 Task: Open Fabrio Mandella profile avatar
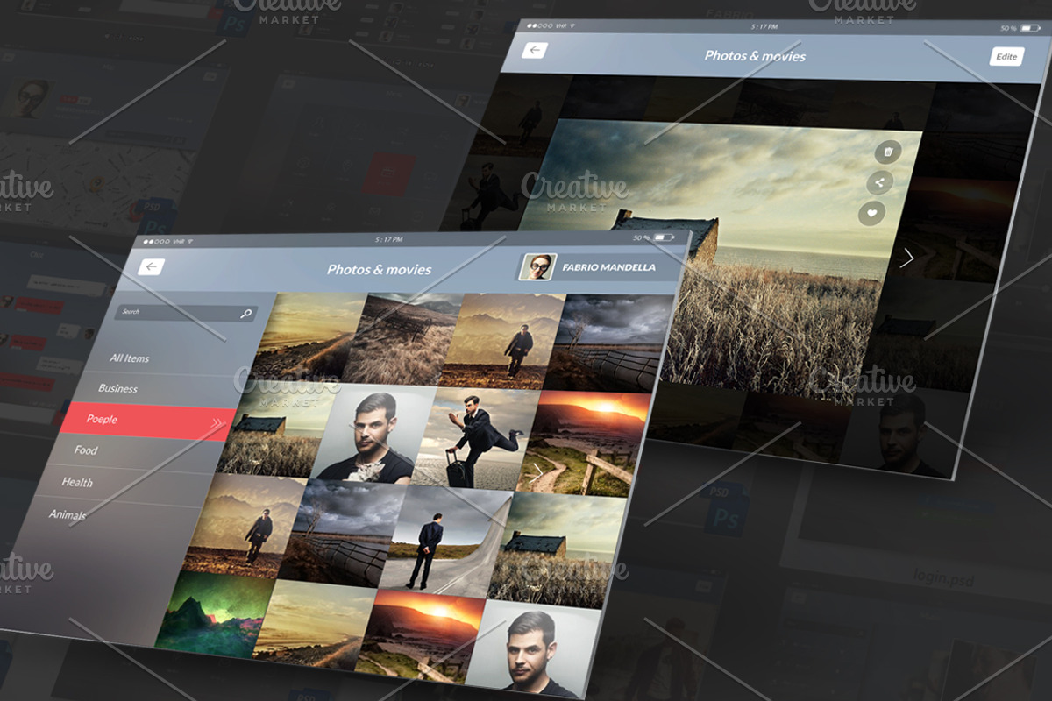click(x=537, y=266)
